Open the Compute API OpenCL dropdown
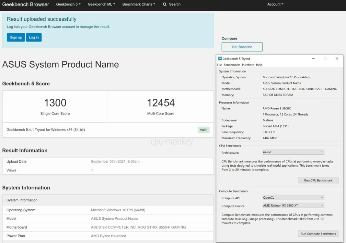 tap(293, 197)
